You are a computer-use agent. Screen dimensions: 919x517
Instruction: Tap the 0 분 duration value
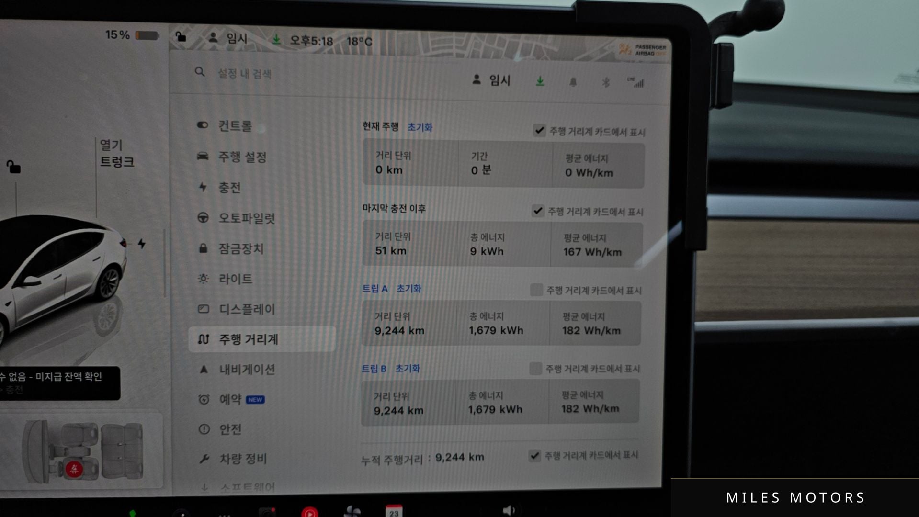pyautogui.click(x=481, y=170)
